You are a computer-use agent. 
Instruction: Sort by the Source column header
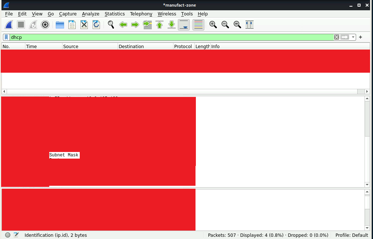click(x=90, y=46)
